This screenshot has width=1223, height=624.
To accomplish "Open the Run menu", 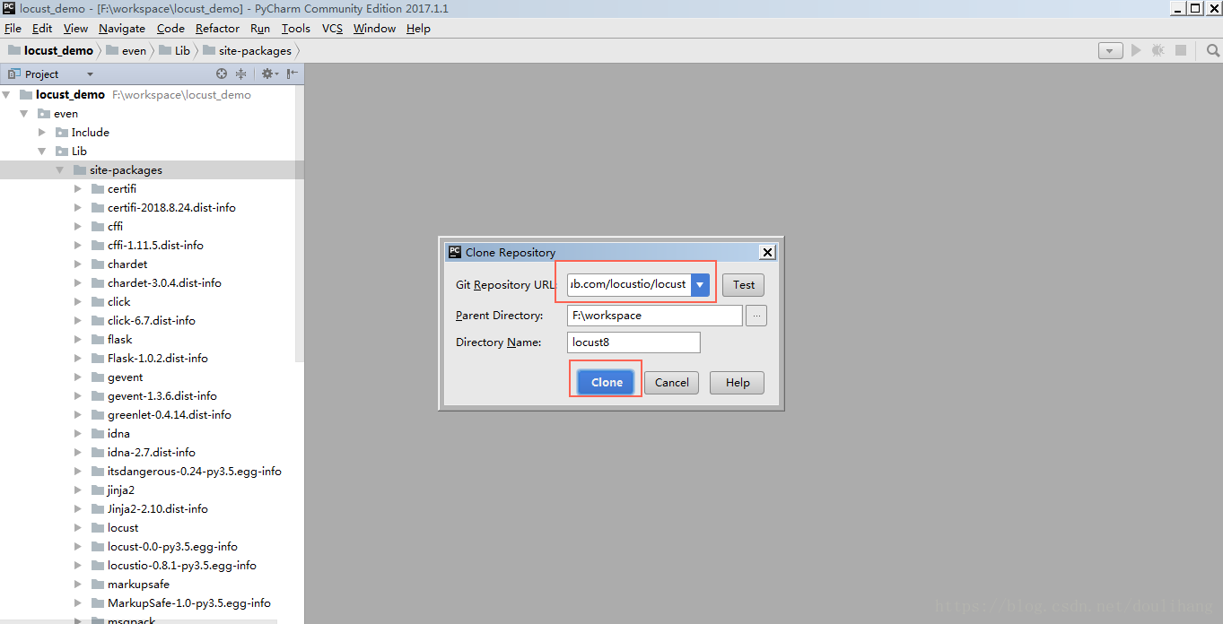I will (260, 29).
